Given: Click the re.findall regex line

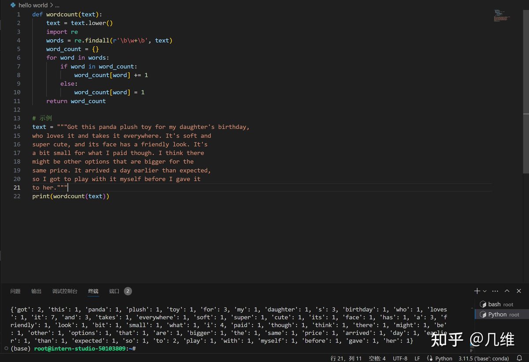Looking at the screenshot, I should tap(109, 41).
